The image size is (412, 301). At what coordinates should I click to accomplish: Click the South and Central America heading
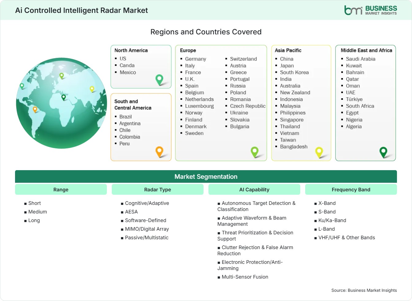pos(133,104)
